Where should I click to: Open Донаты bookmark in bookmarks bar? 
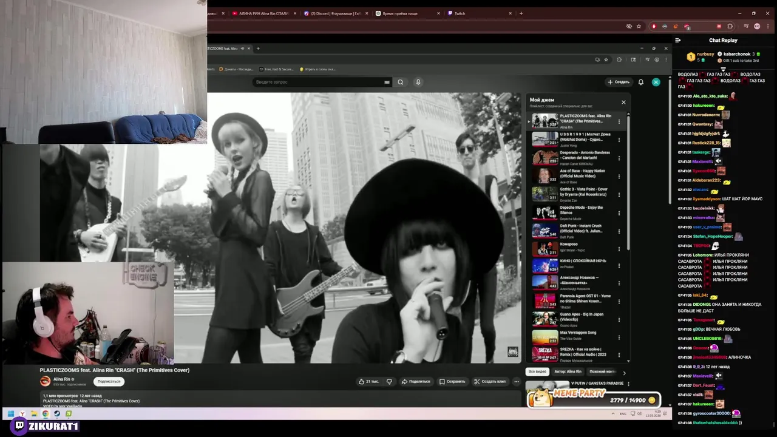pos(236,69)
